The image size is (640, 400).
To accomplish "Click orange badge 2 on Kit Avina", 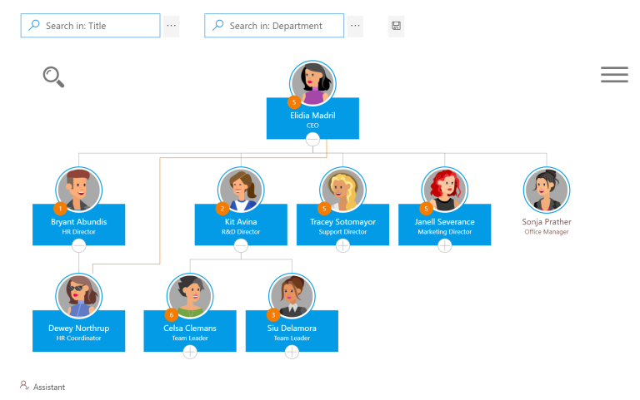I will click(222, 209).
